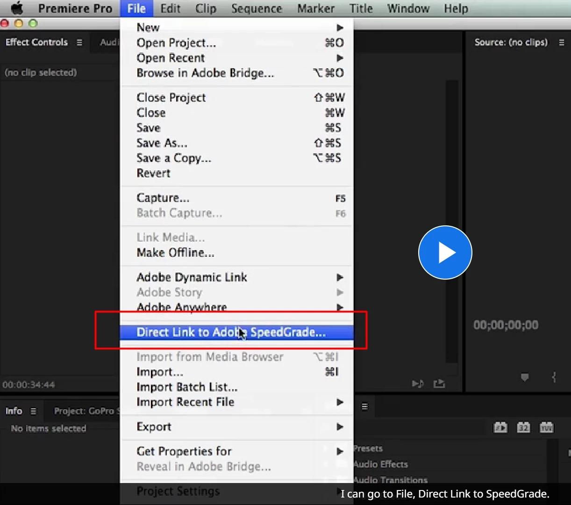Expand the New submenu
The image size is (571, 505).
pos(237,28)
